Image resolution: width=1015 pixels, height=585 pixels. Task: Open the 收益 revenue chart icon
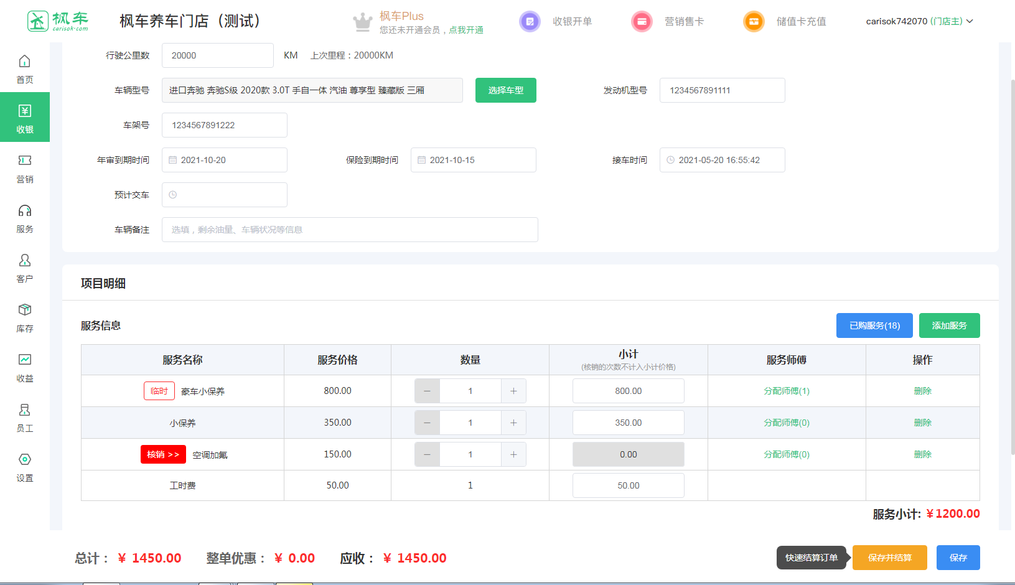25,360
